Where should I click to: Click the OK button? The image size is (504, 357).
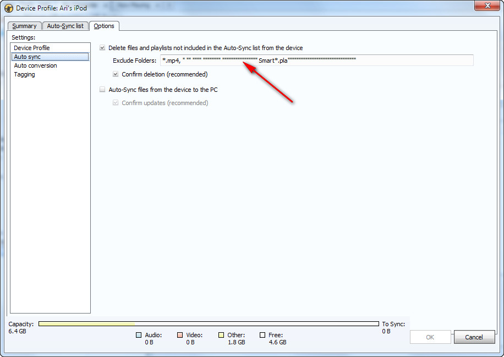pos(430,337)
